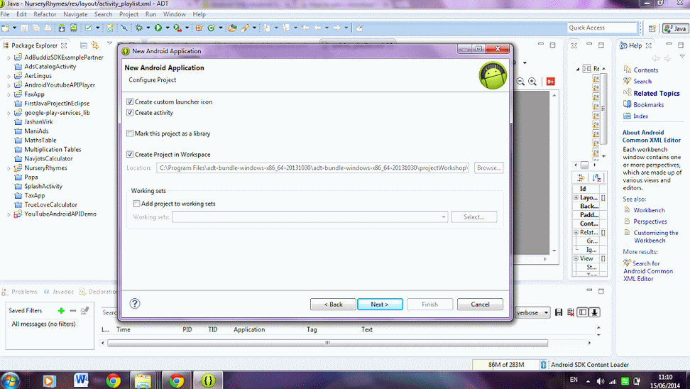Expand the google-play-services_lib project
This screenshot has height=389, width=690.
tap(9, 113)
